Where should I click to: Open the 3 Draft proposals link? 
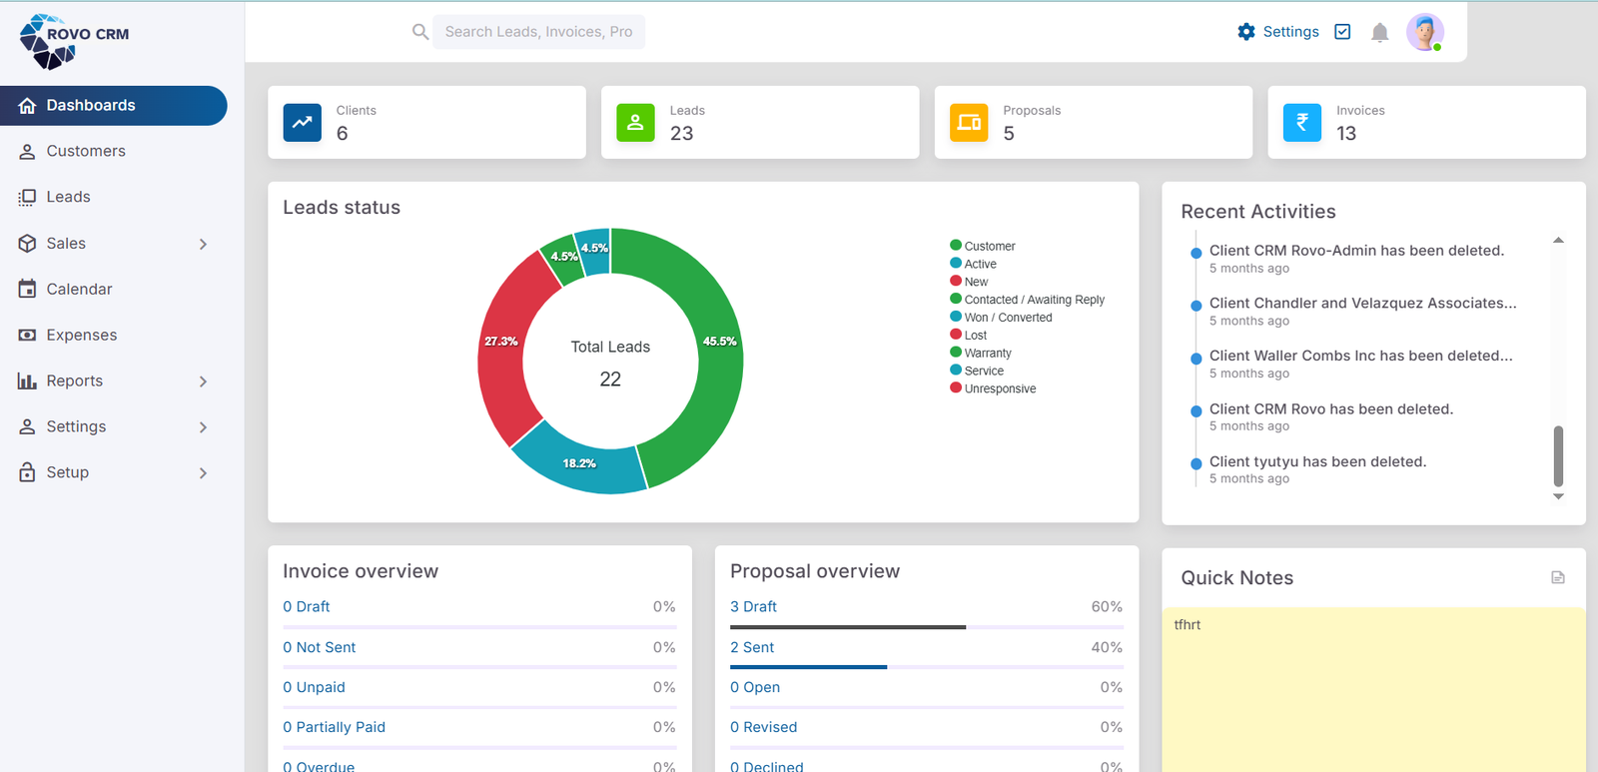753,606
